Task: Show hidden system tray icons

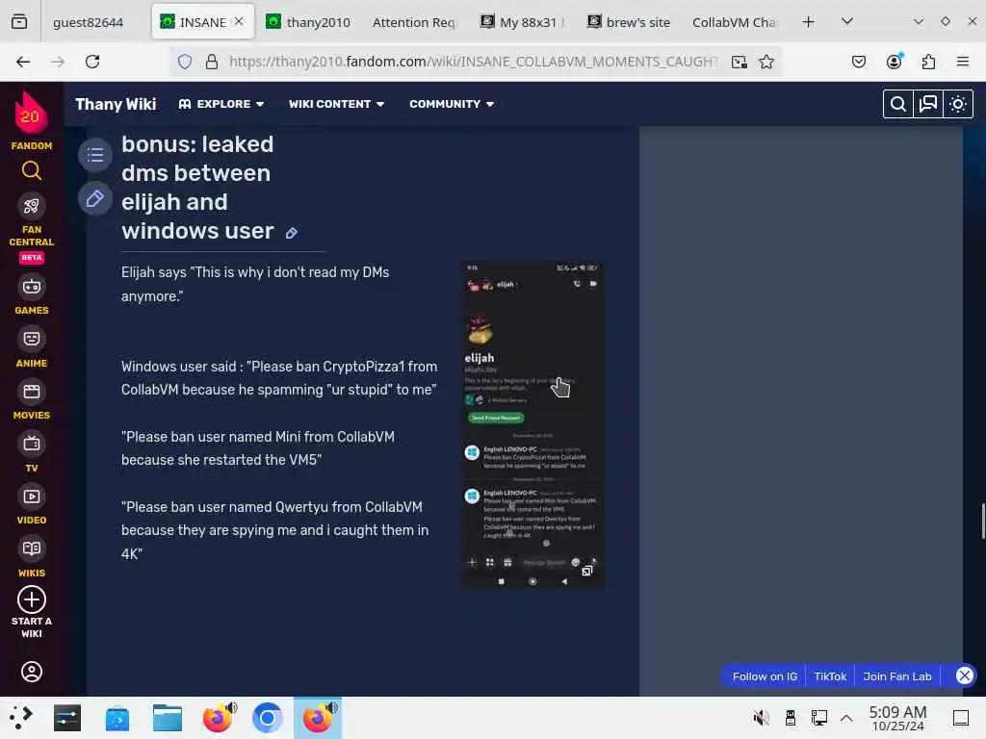Action: pos(846,718)
